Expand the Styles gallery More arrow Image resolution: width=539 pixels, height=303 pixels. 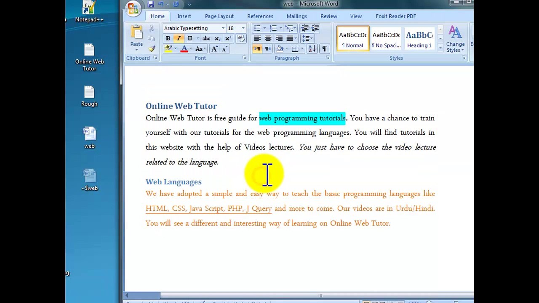440,48
